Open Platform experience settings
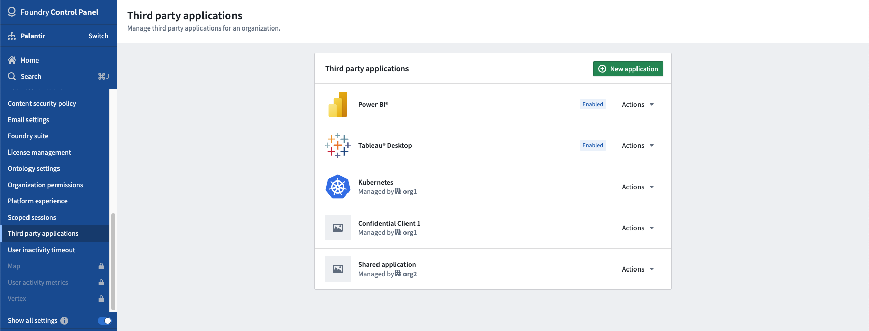The width and height of the screenshot is (869, 331). (54, 201)
